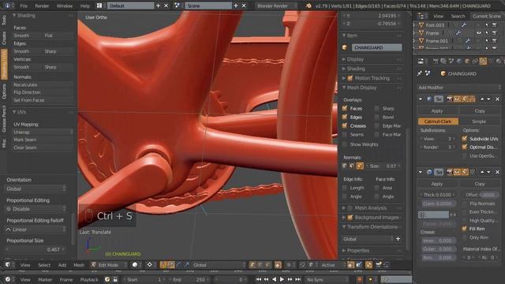Click the Recalculate normals button
This screenshot has width=505, height=284.
pyautogui.click(x=42, y=84)
